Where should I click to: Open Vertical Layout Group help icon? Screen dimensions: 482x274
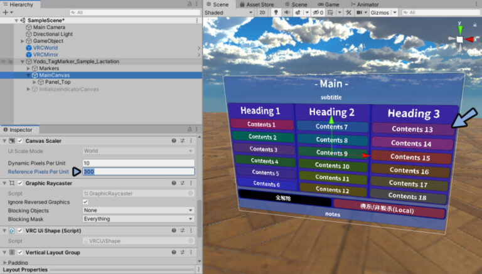(174, 252)
